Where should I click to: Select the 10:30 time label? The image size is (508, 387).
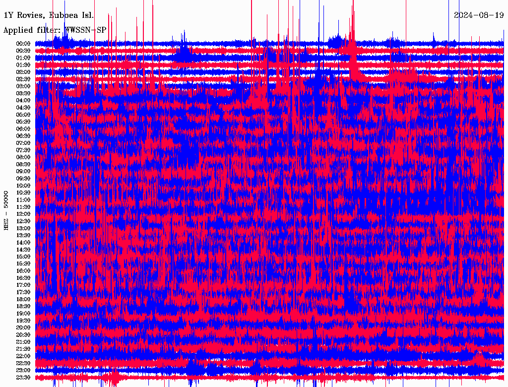point(23,193)
